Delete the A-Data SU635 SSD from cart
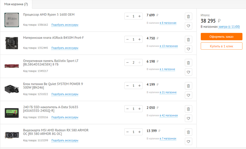Image resolution: width=246 pixels, height=149 pixels. pyautogui.click(x=188, y=109)
